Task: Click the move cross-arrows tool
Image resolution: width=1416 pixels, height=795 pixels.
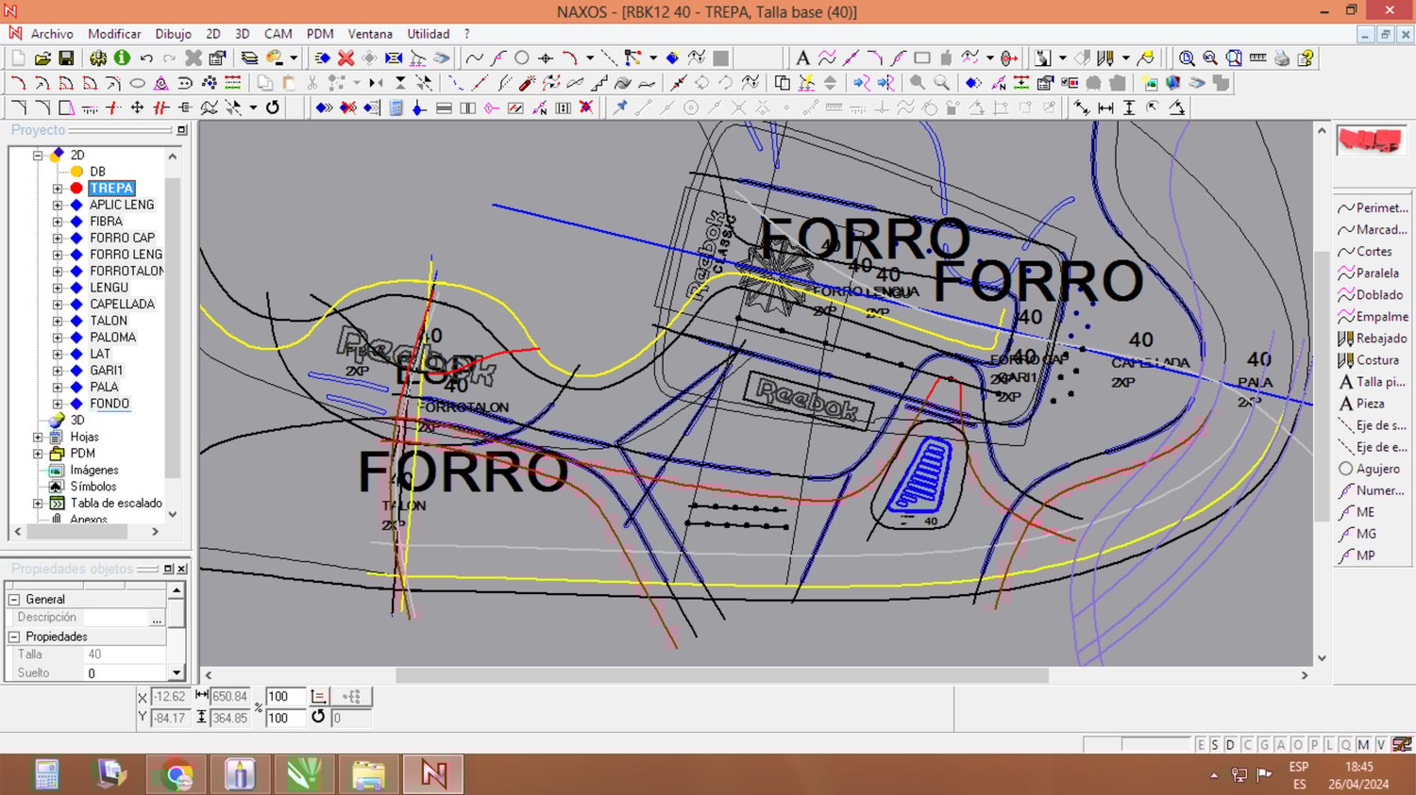Action: (x=137, y=108)
